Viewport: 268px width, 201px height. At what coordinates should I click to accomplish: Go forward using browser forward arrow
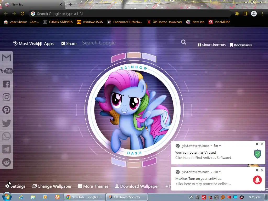click(x=14, y=14)
